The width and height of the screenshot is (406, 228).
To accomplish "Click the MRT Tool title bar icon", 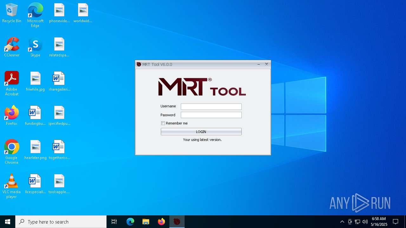I will [x=139, y=64].
